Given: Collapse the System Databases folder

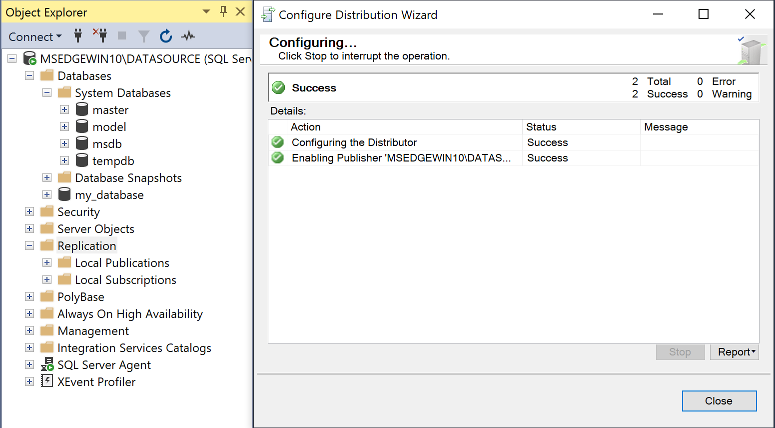Looking at the screenshot, I should pos(46,92).
